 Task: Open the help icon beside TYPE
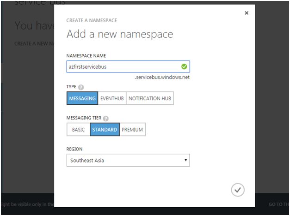81,87
